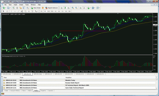The image size is (159, 96).
Task: Open the Account History terminal tab
Action: [x=15, y=91]
